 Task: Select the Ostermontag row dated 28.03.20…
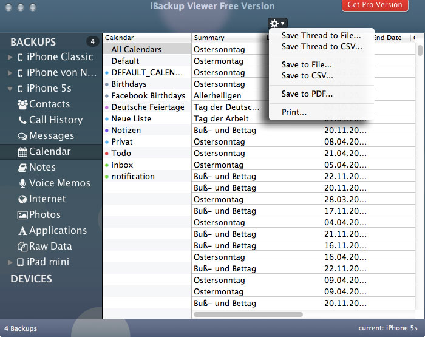tap(304, 200)
